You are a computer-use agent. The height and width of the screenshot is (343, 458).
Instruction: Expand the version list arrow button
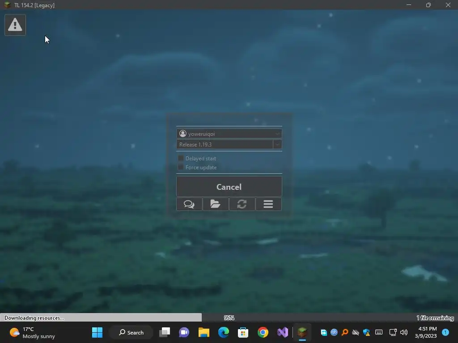point(277,144)
